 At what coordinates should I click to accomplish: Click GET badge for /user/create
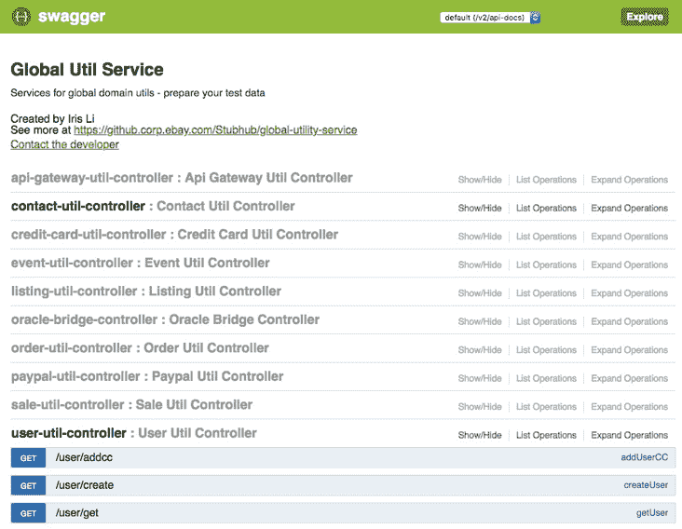click(x=28, y=485)
